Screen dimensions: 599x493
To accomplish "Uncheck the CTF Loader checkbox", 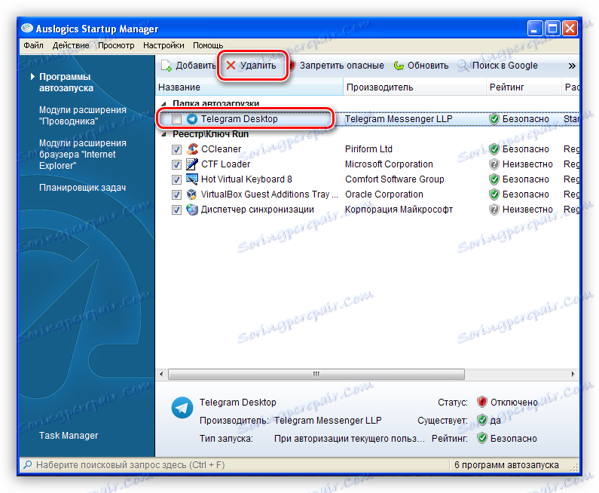I will (x=176, y=165).
